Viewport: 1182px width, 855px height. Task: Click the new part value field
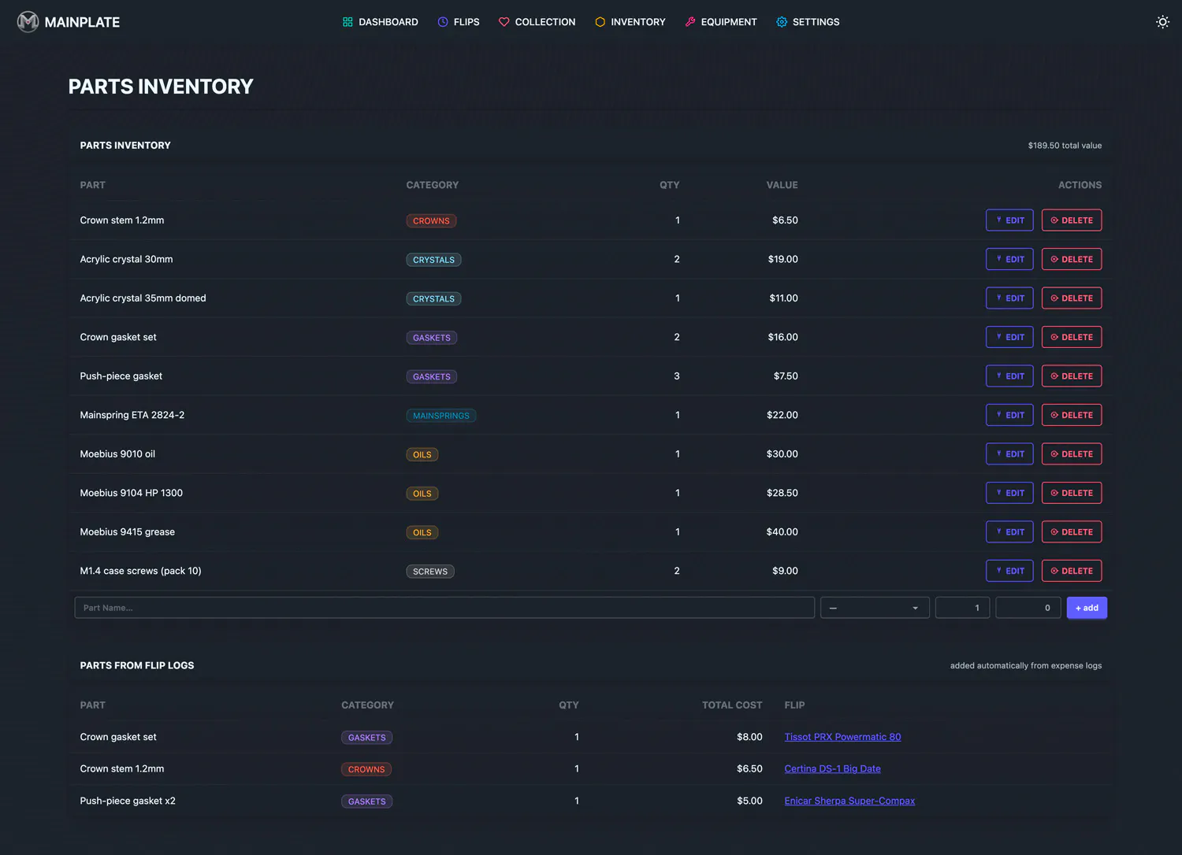coord(1028,608)
